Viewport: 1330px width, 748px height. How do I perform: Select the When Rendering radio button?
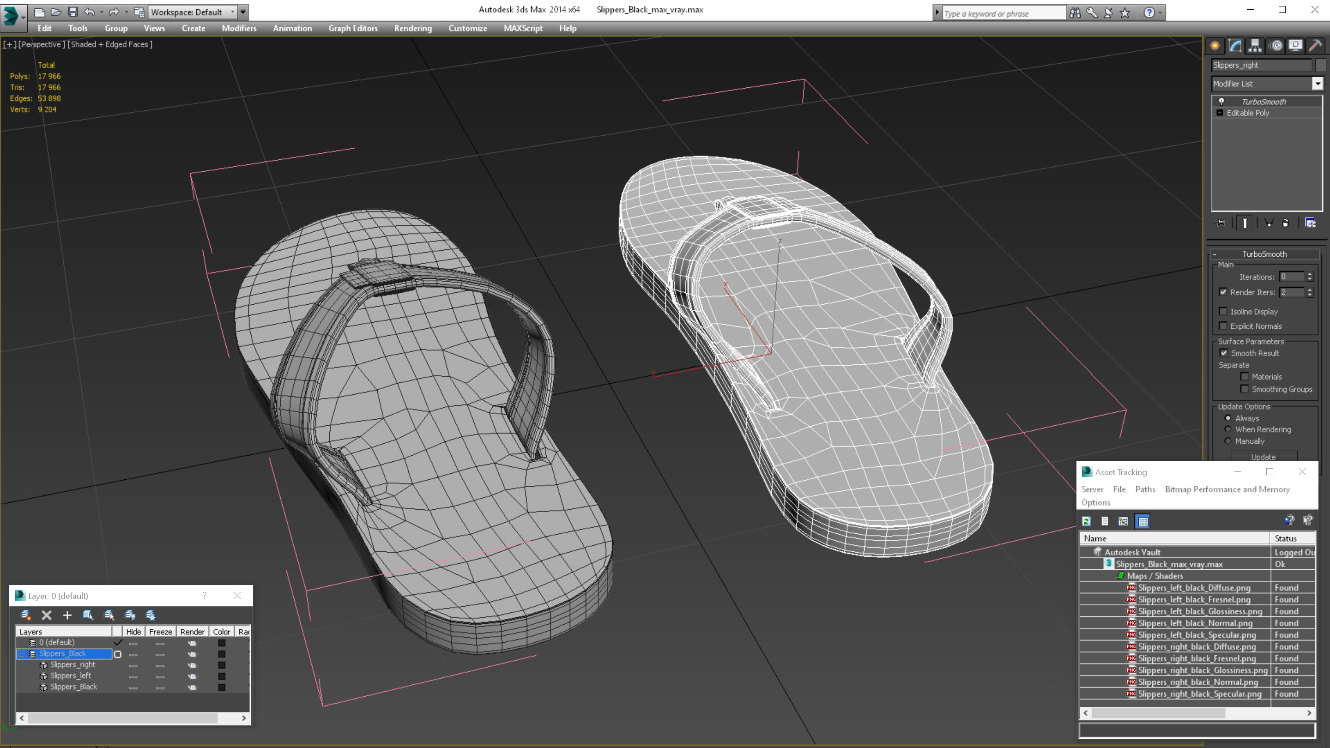point(1228,429)
